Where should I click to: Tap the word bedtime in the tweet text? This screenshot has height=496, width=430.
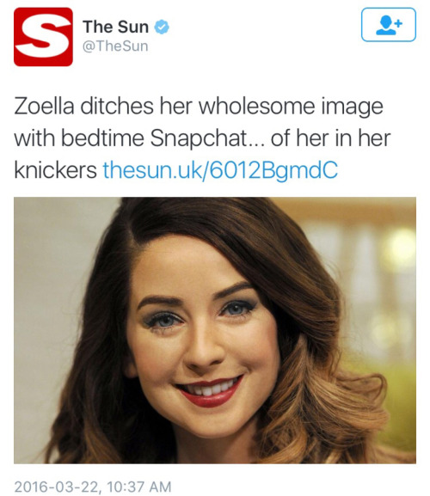(102, 138)
